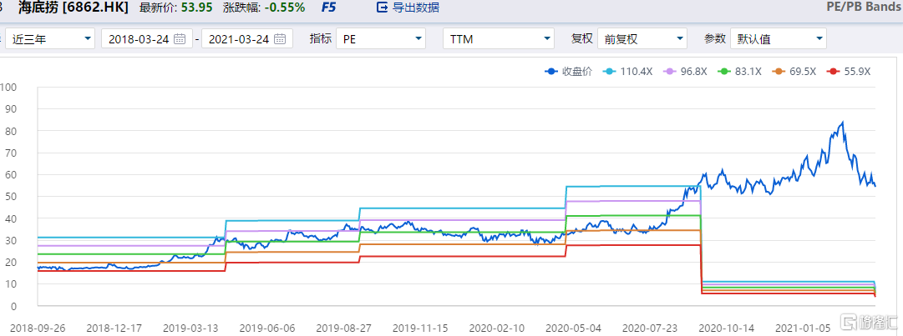Open the 参数 默认值 parameter dropdown
Screen dimensions: 903x336
pos(777,38)
